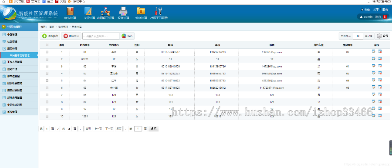Viewport: 392px width, 168px height.
Task: Delete resident row 3 numbered 02
Action: pyautogui.click(x=380, y=66)
